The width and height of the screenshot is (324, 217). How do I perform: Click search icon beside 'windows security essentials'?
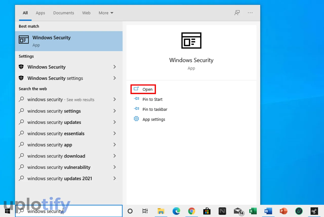click(x=22, y=133)
